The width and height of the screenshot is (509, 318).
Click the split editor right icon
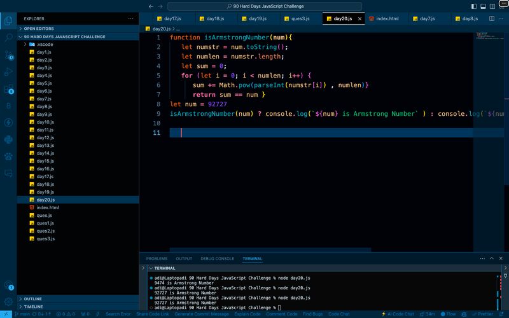click(x=492, y=18)
